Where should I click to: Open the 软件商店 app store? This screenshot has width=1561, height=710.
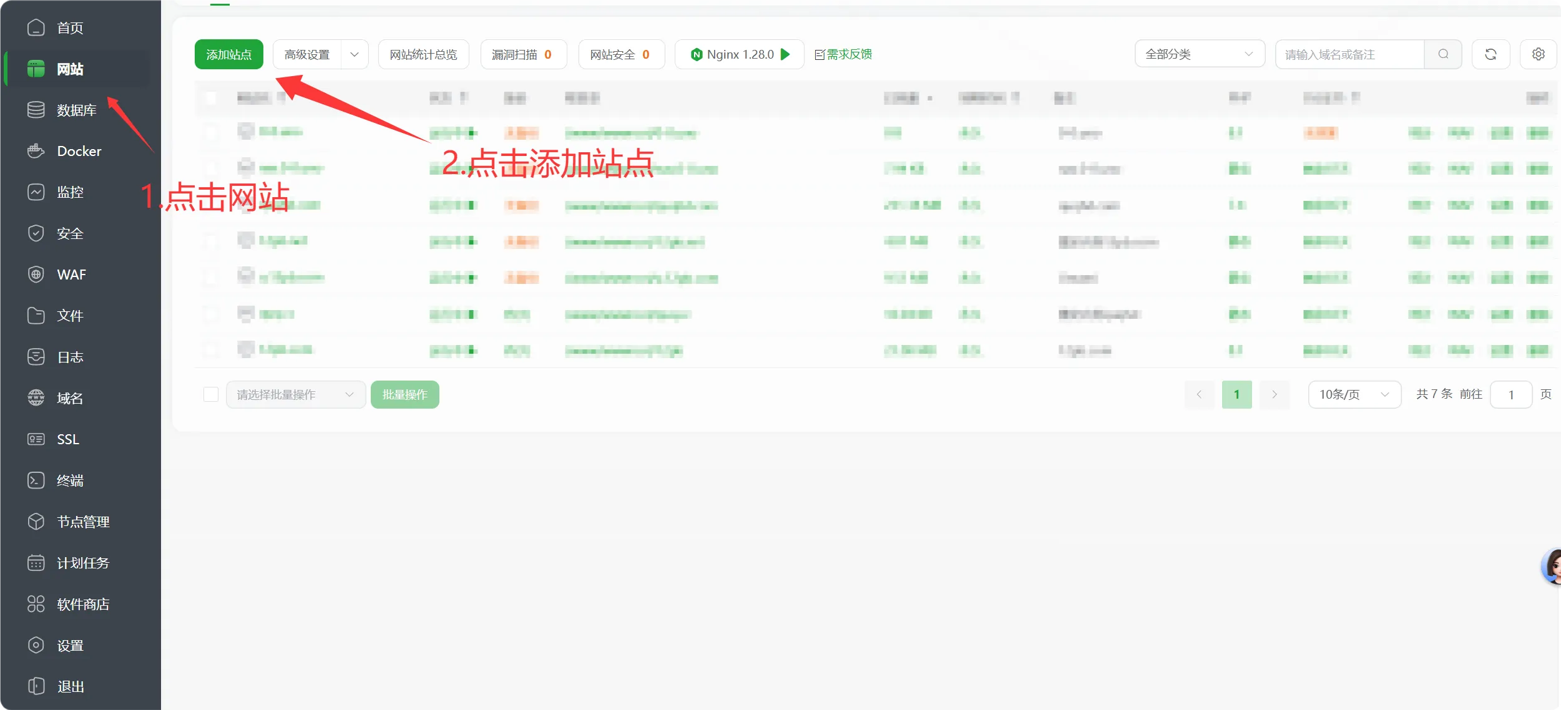coord(82,603)
